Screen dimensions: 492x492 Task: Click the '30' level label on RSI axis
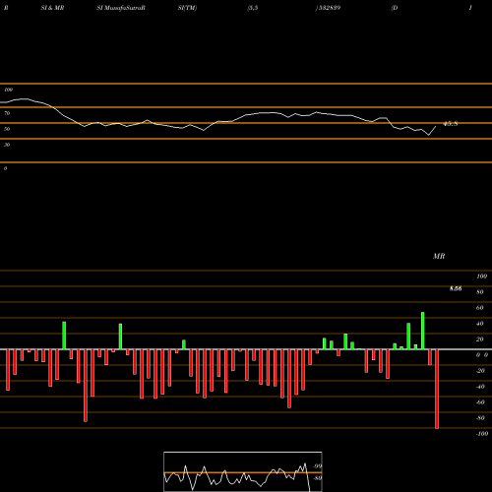7,145
